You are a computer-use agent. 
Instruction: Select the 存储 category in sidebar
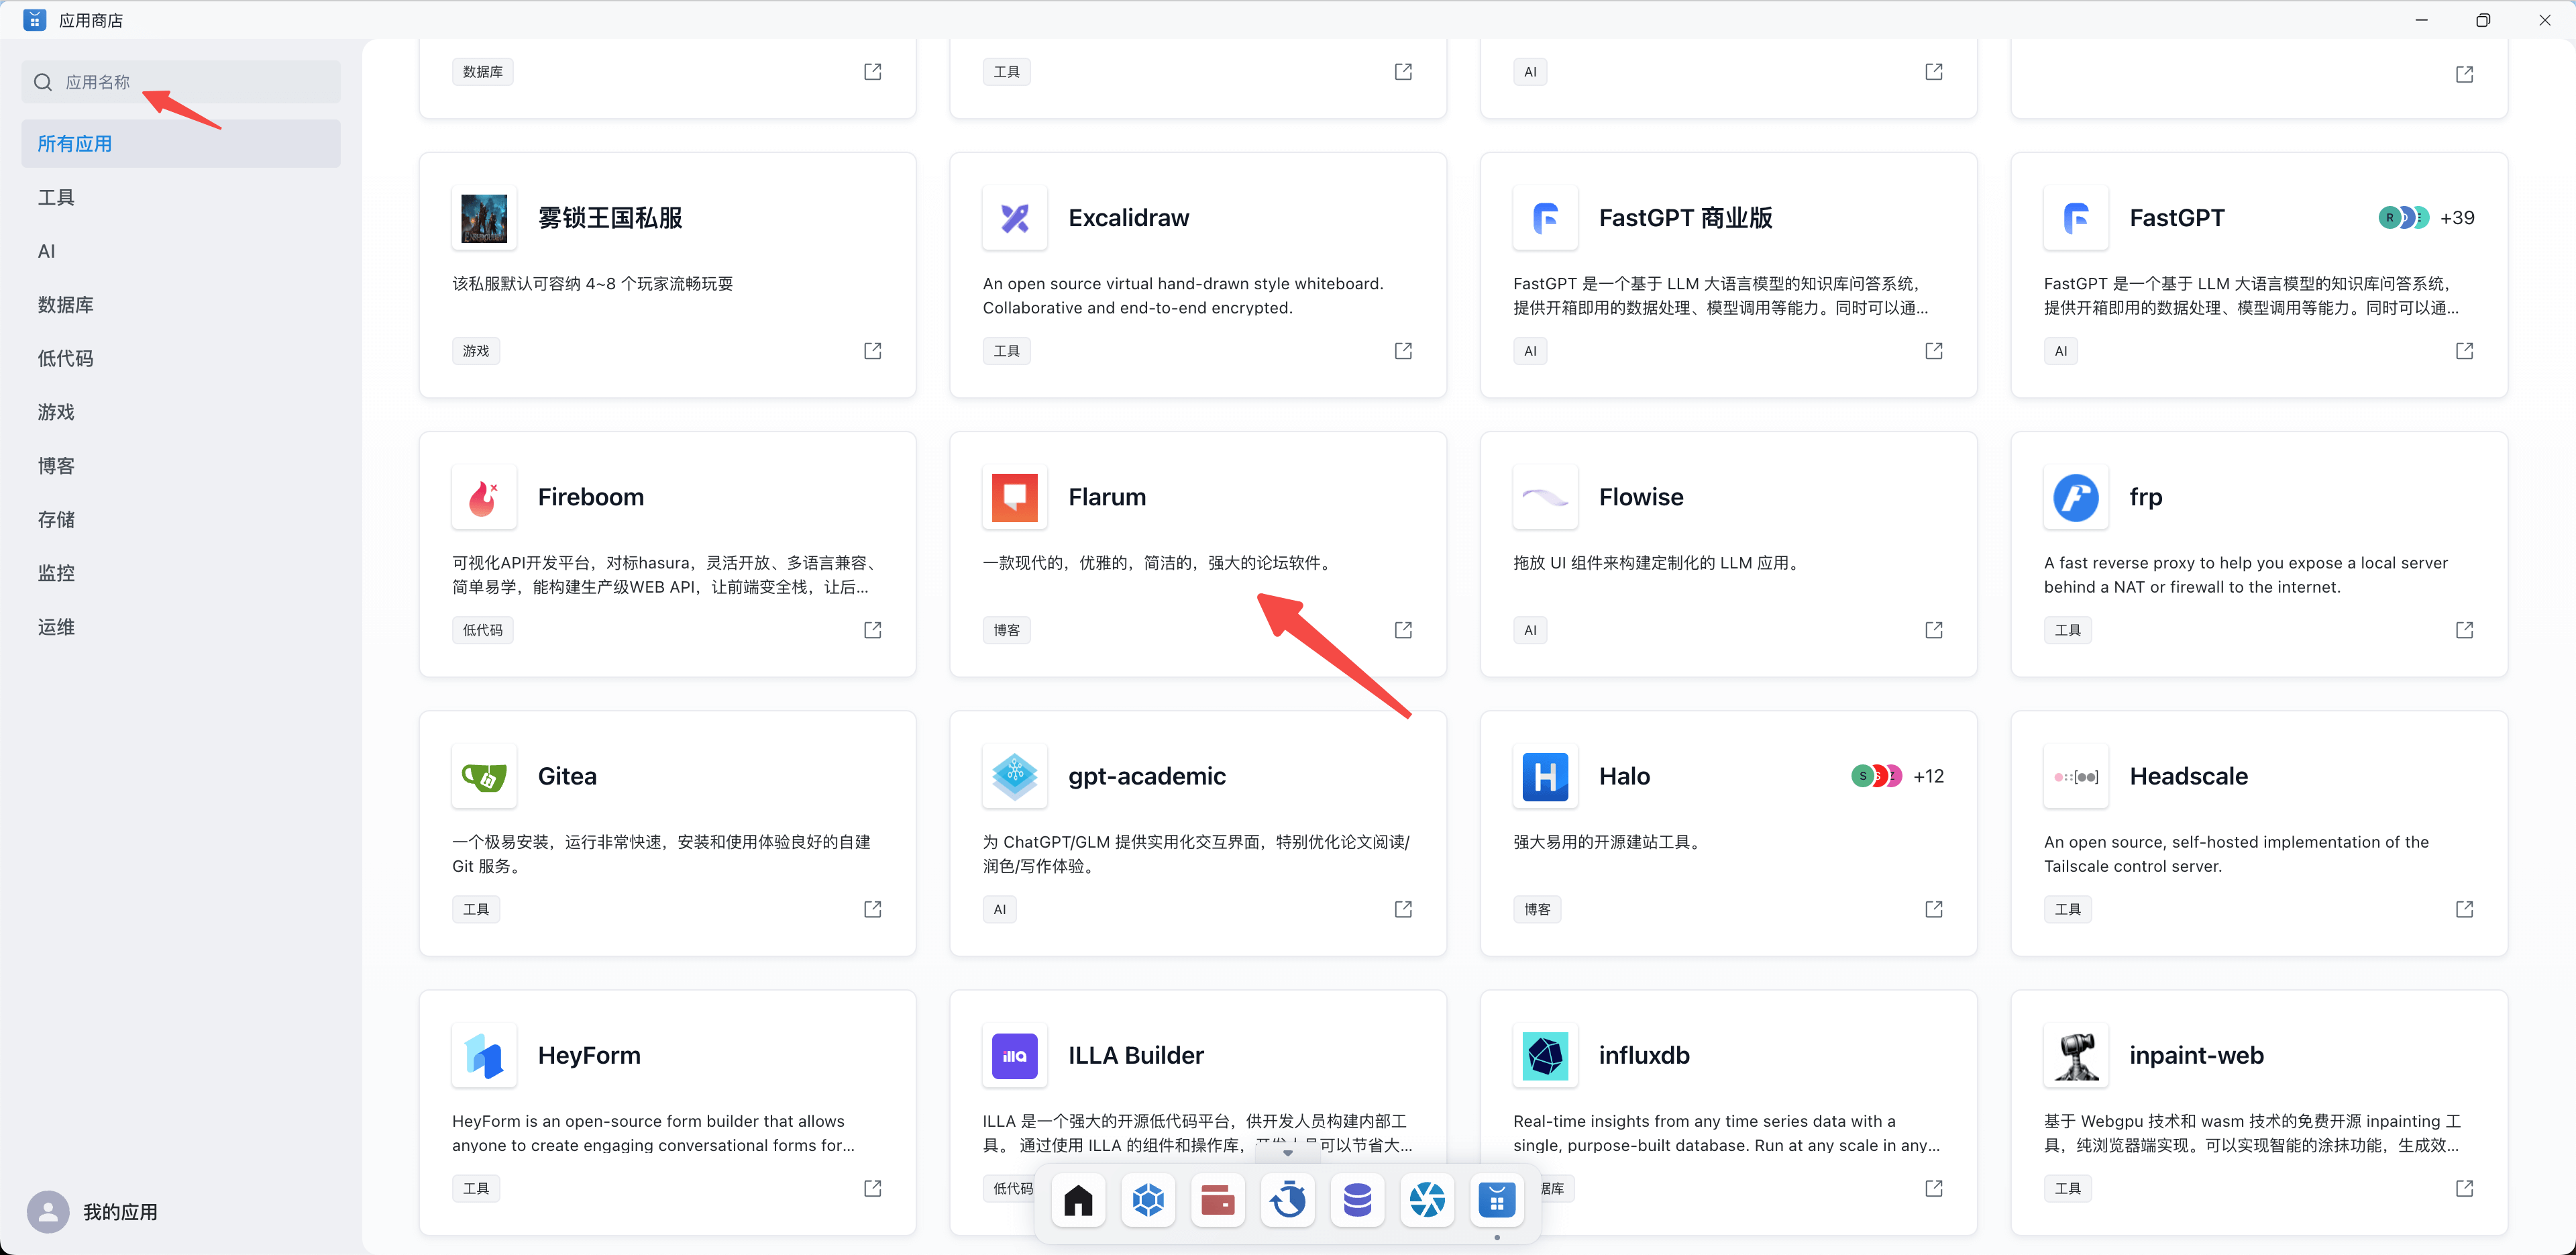[x=181, y=519]
